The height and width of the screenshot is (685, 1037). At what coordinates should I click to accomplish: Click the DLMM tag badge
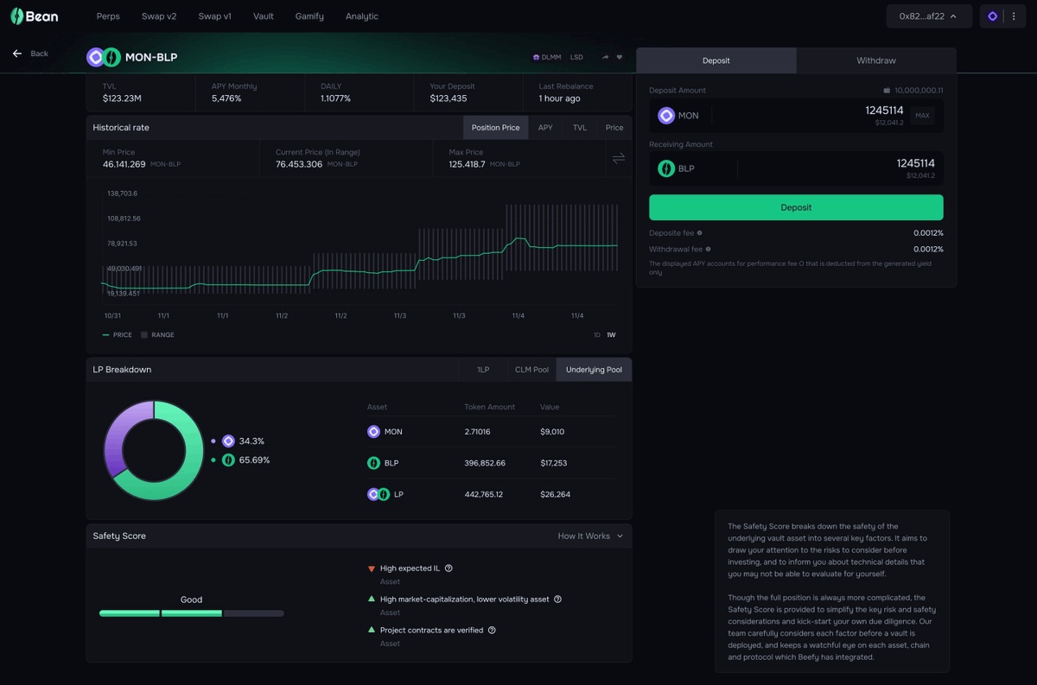tap(547, 57)
